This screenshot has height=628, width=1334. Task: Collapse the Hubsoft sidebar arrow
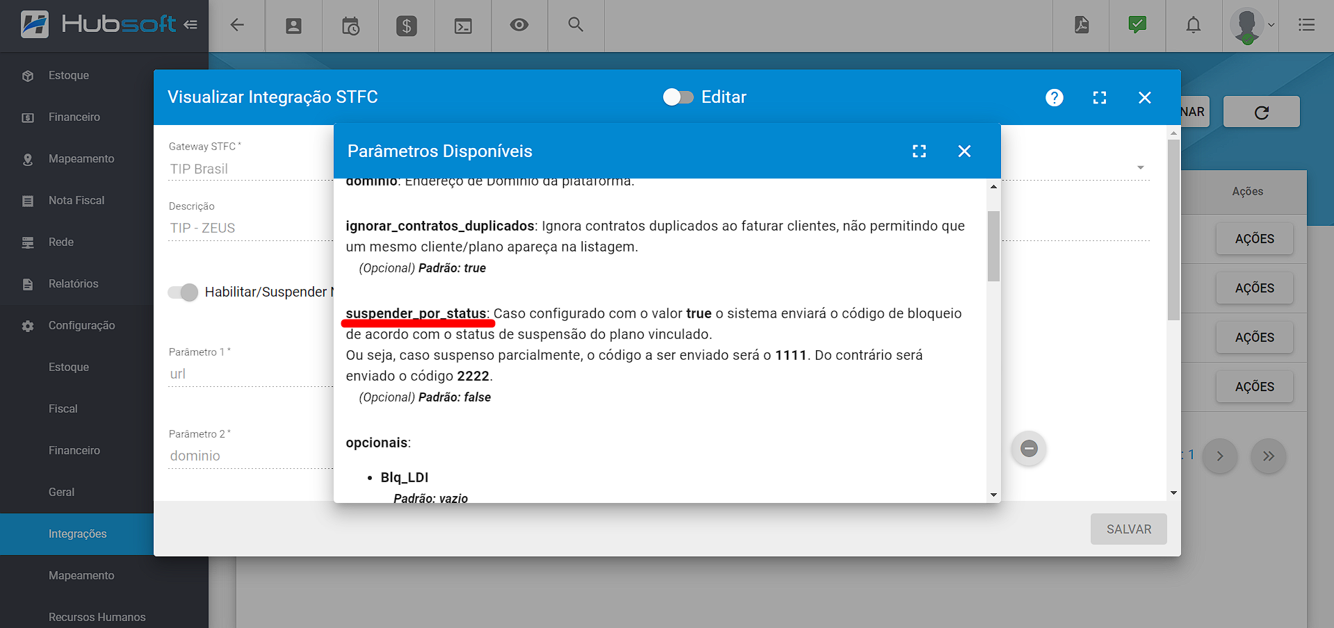point(190,25)
